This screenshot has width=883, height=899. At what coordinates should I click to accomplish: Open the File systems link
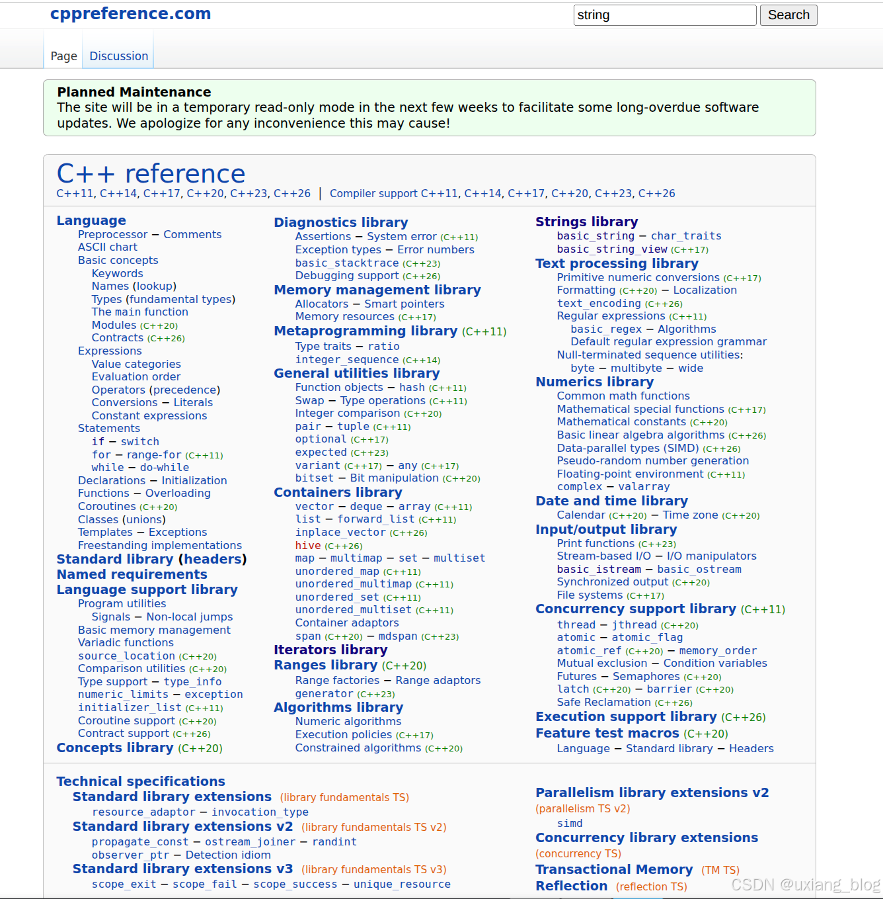pos(590,595)
